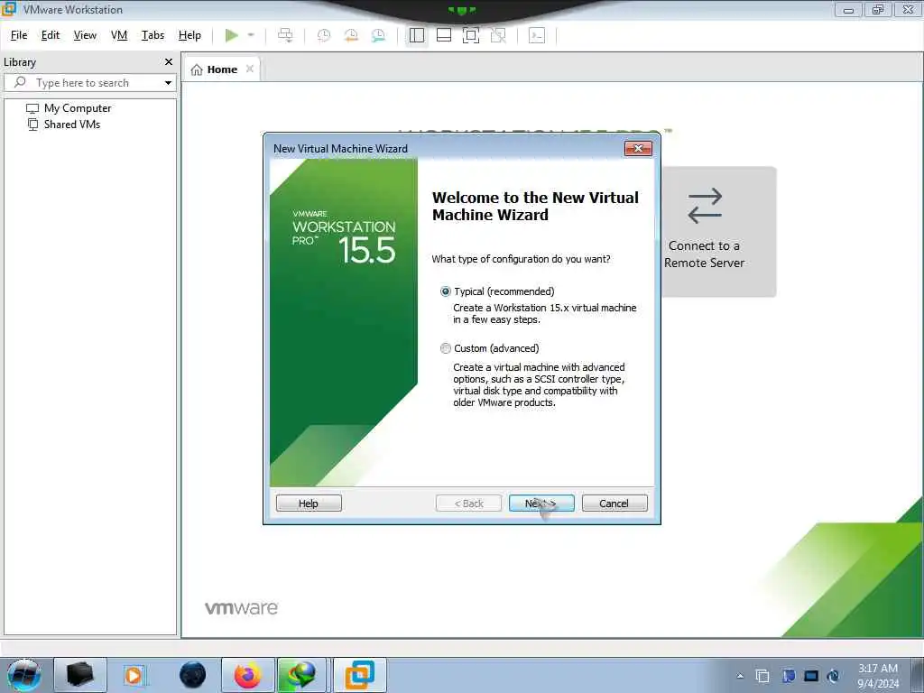Click the blue flag tray icon

[789, 676]
